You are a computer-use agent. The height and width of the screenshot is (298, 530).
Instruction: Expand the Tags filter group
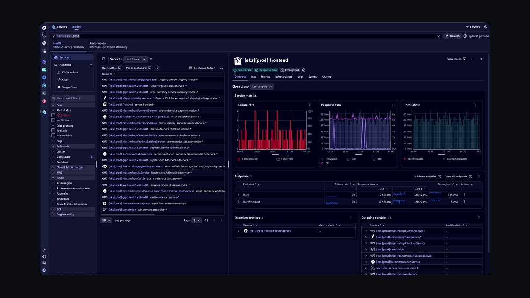pyautogui.click(x=53, y=141)
